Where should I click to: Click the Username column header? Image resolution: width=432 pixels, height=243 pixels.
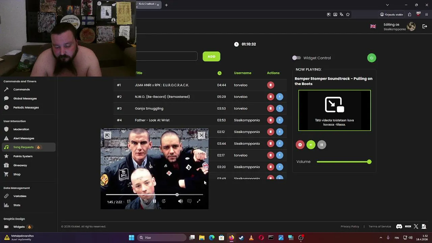(243, 73)
